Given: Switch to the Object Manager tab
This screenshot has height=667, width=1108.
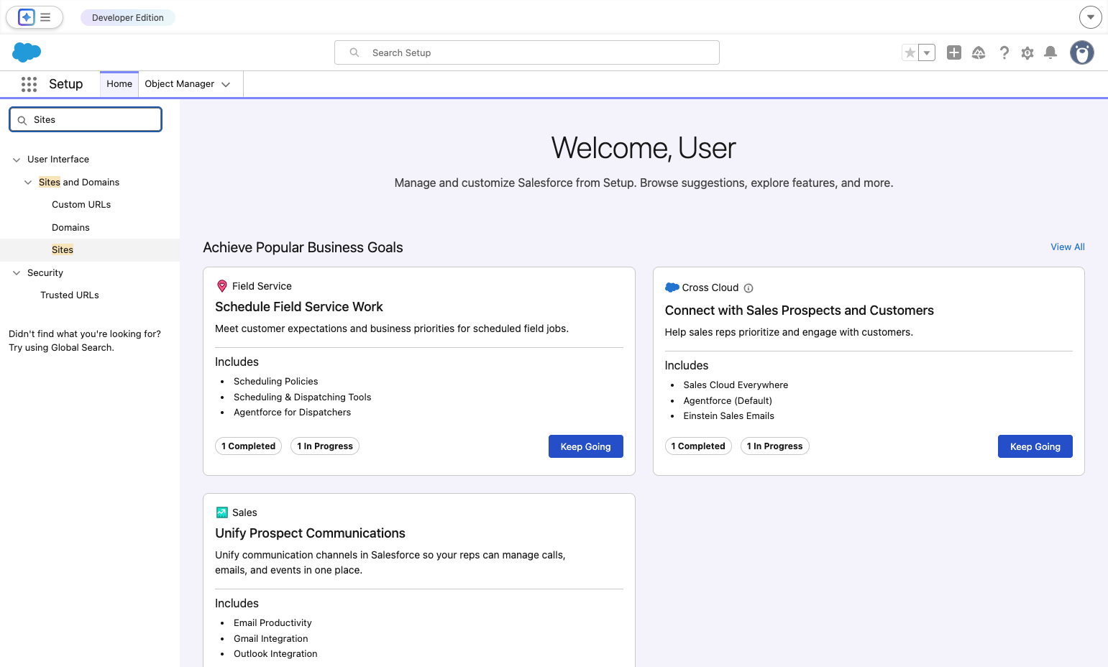Looking at the screenshot, I should pos(180,84).
